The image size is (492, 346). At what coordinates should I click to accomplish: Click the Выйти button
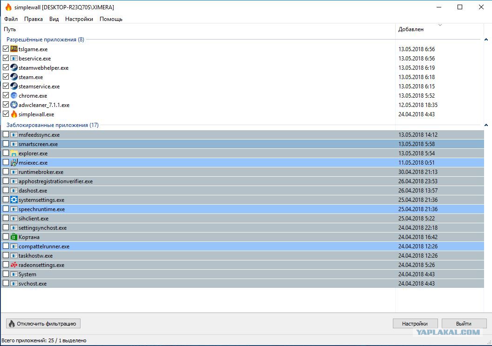pyautogui.click(x=464, y=323)
